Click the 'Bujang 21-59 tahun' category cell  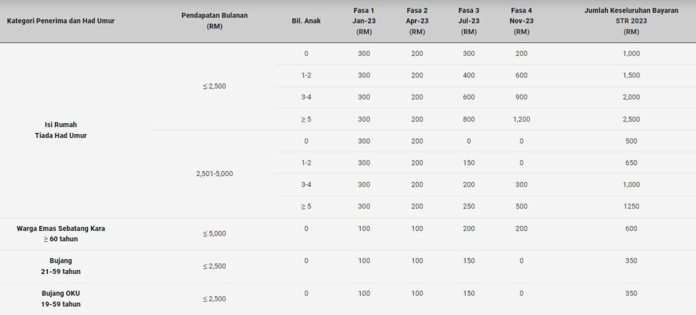60,266
